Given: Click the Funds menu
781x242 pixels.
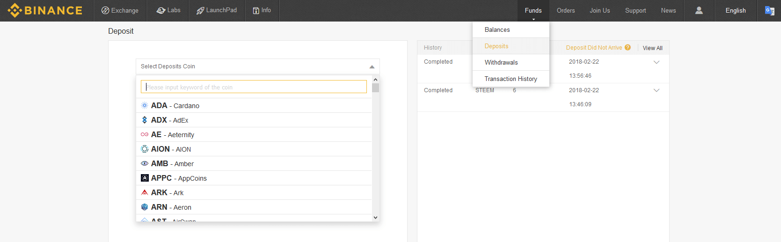Looking at the screenshot, I should tap(533, 10).
